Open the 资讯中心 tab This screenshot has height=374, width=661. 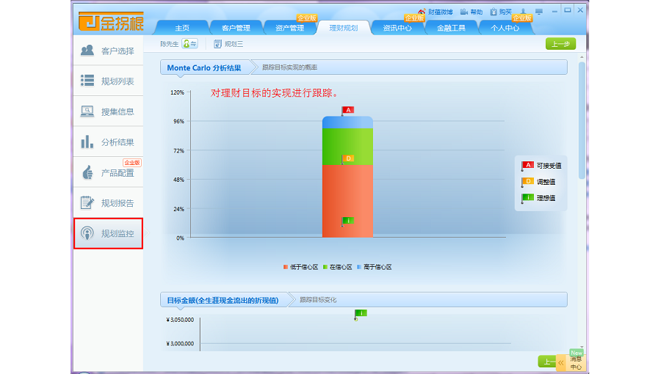pos(397,28)
